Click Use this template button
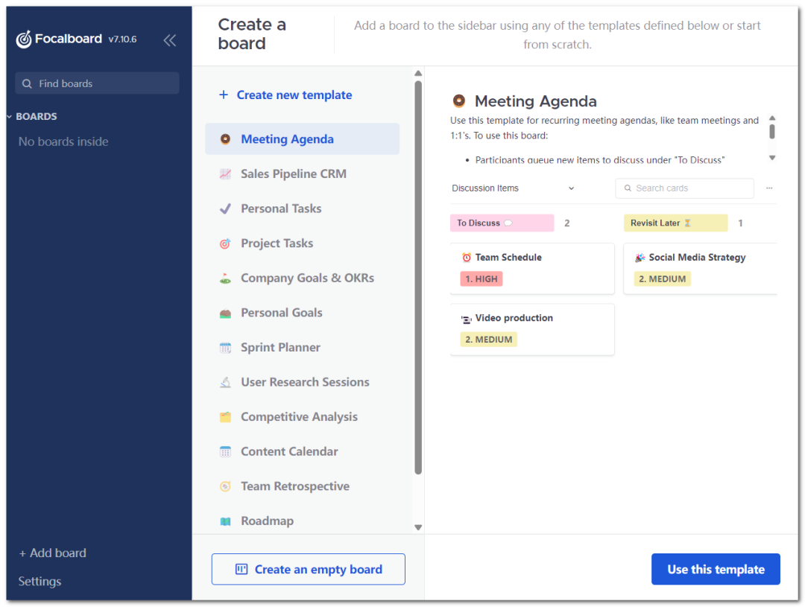Viewport: 805px width, 607px height. pos(716,569)
